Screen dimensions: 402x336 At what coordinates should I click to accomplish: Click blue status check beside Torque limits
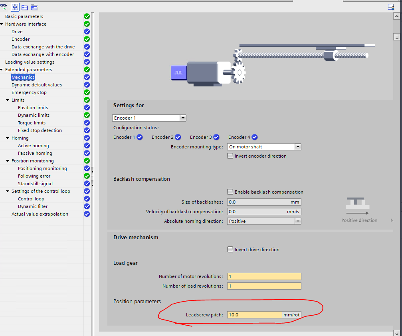pos(87,123)
